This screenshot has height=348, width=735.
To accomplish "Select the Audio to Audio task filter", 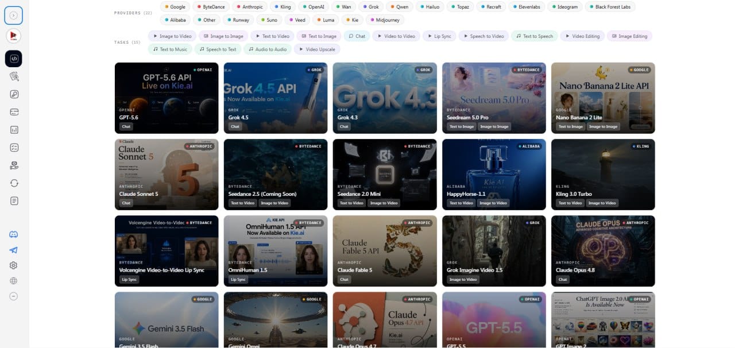I will [x=267, y=49].
